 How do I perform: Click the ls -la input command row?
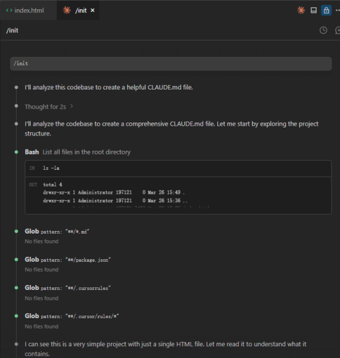pyautogui.click(x=178, y=168)
